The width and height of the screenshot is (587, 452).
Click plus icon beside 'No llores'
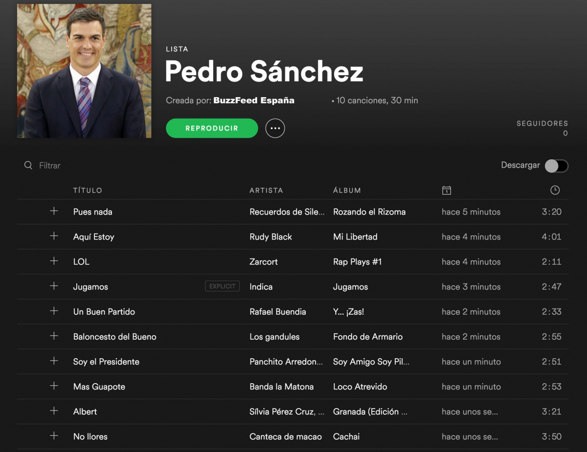tap(54, 435)
